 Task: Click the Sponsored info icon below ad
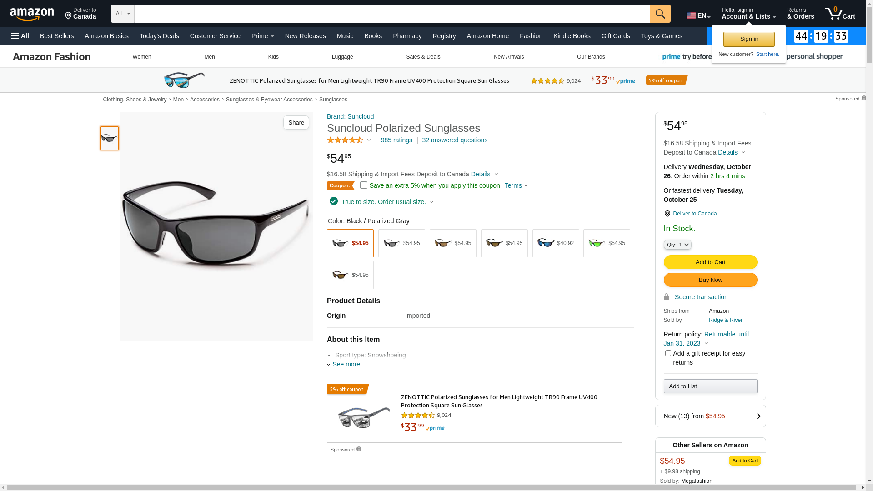tap(359, 449)
